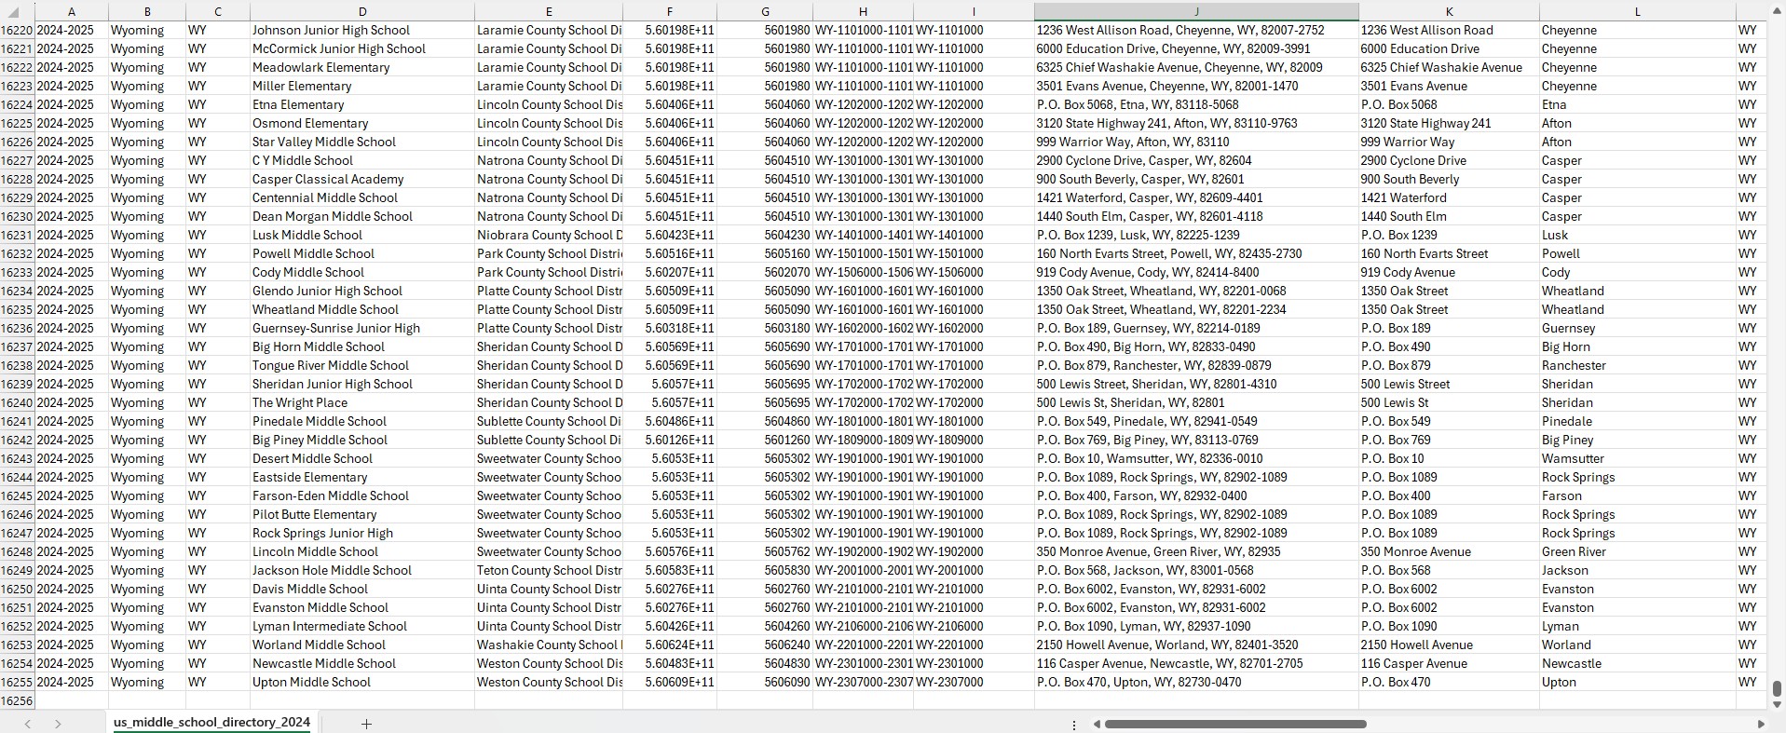The width and height of the screenshot is (1786, 733).
Task: Click next sheet navigation arrow
Action: click(58, 724)
